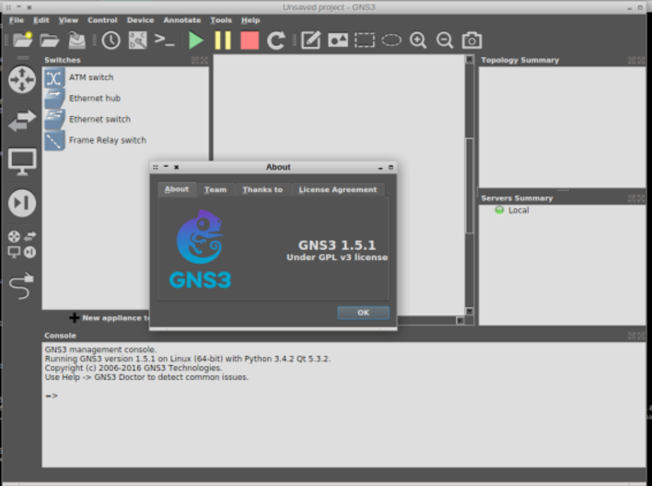Select Ethernet switch in the Switches list

pyautogui.click(x=99, y=119)
